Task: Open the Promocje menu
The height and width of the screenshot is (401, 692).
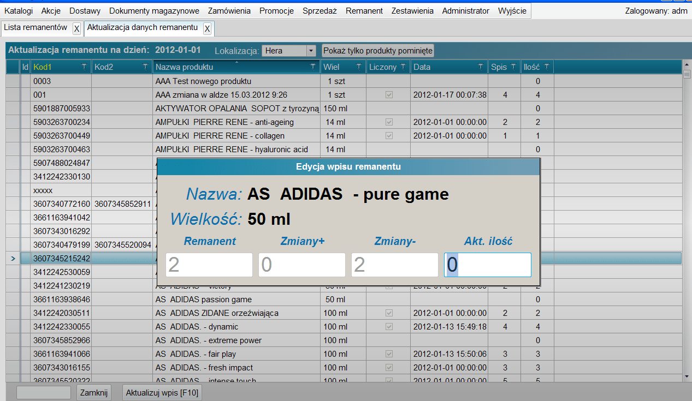Action: pos(276,11)
